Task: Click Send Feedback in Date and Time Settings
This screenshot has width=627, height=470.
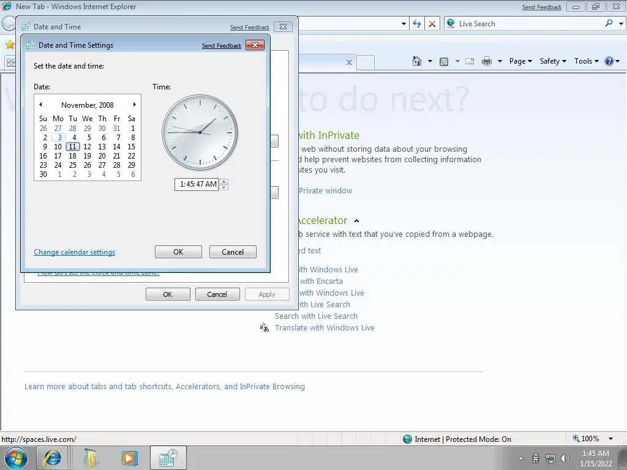Action: pyautogui.click(x=222, y=45)
